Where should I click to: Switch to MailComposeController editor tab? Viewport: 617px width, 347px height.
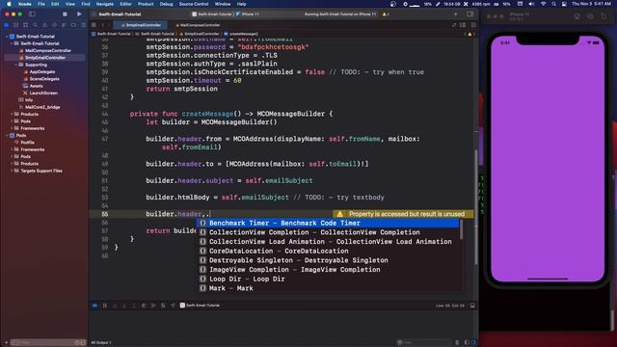tap(197, 25)
